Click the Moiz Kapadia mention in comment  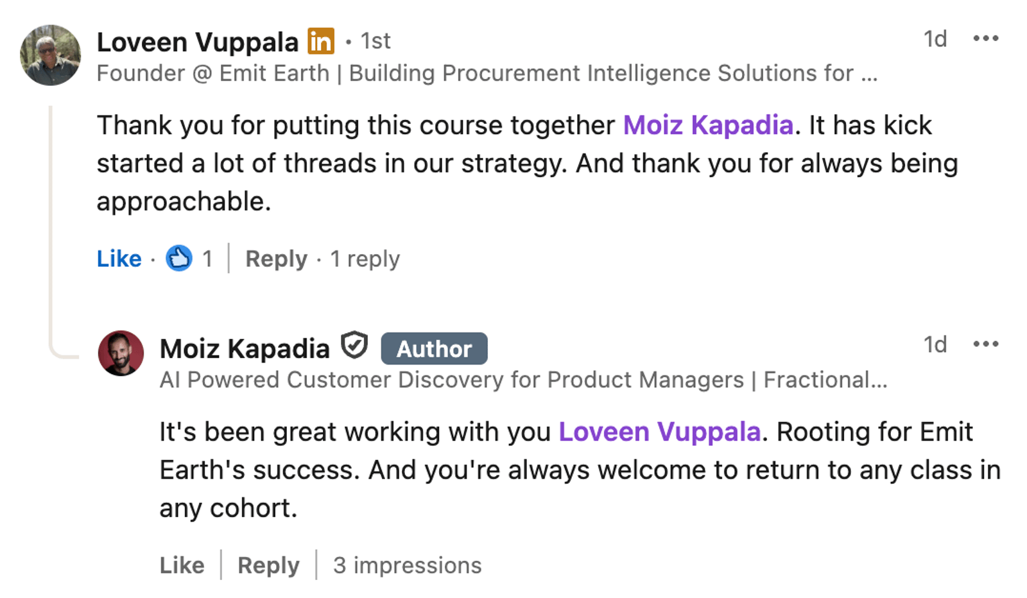click(x=708, y=125)
